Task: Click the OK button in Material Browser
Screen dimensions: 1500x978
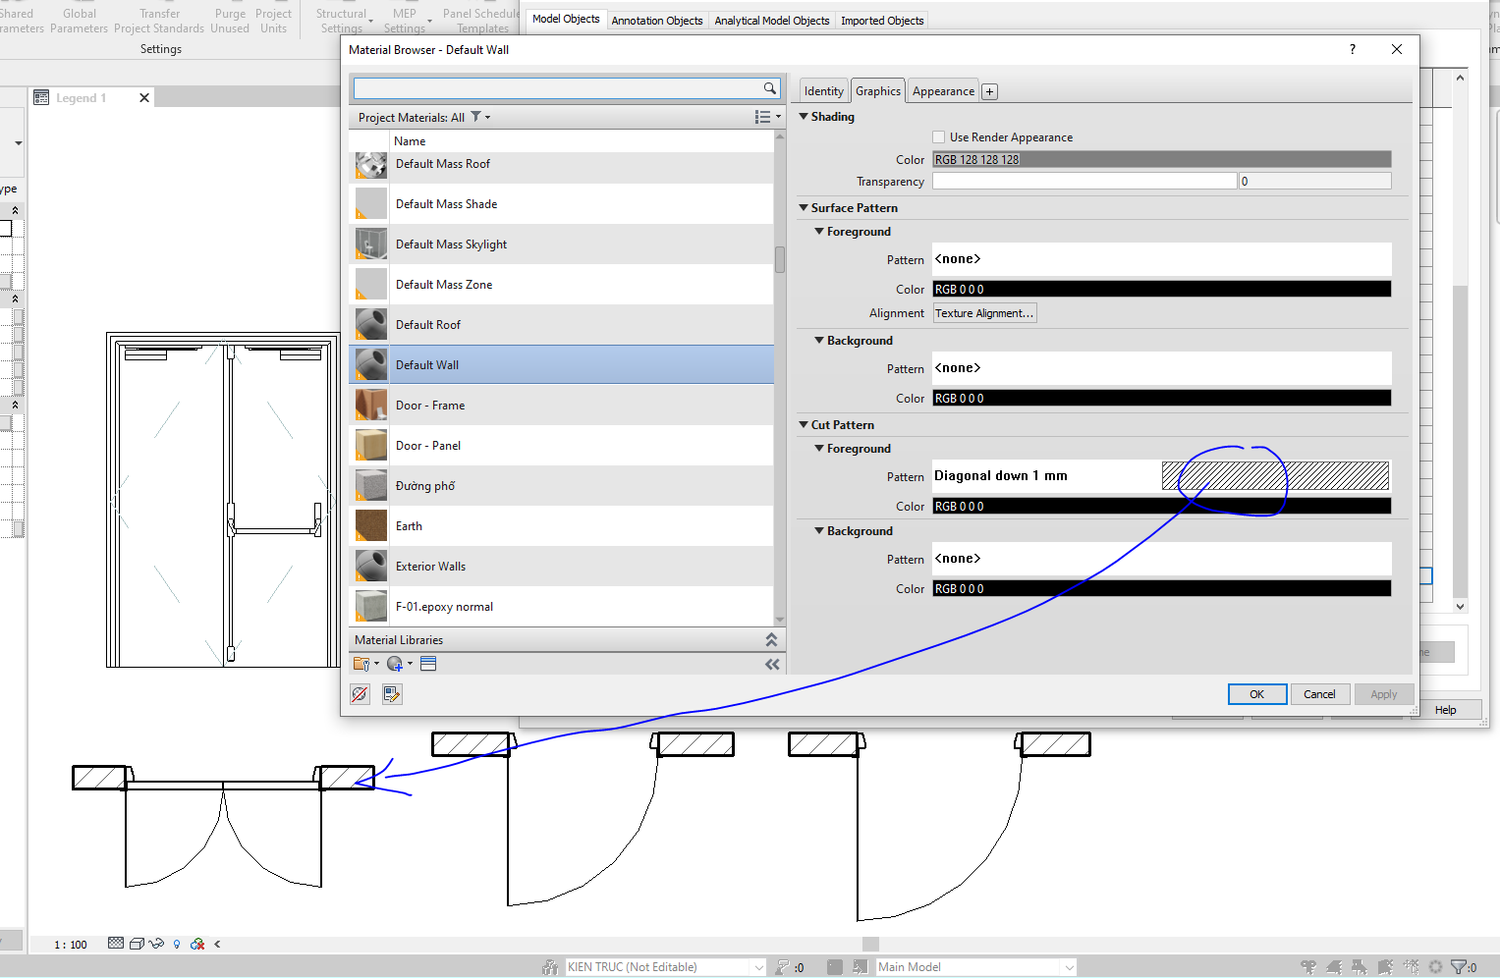Action: click(x=1257, y=694)
